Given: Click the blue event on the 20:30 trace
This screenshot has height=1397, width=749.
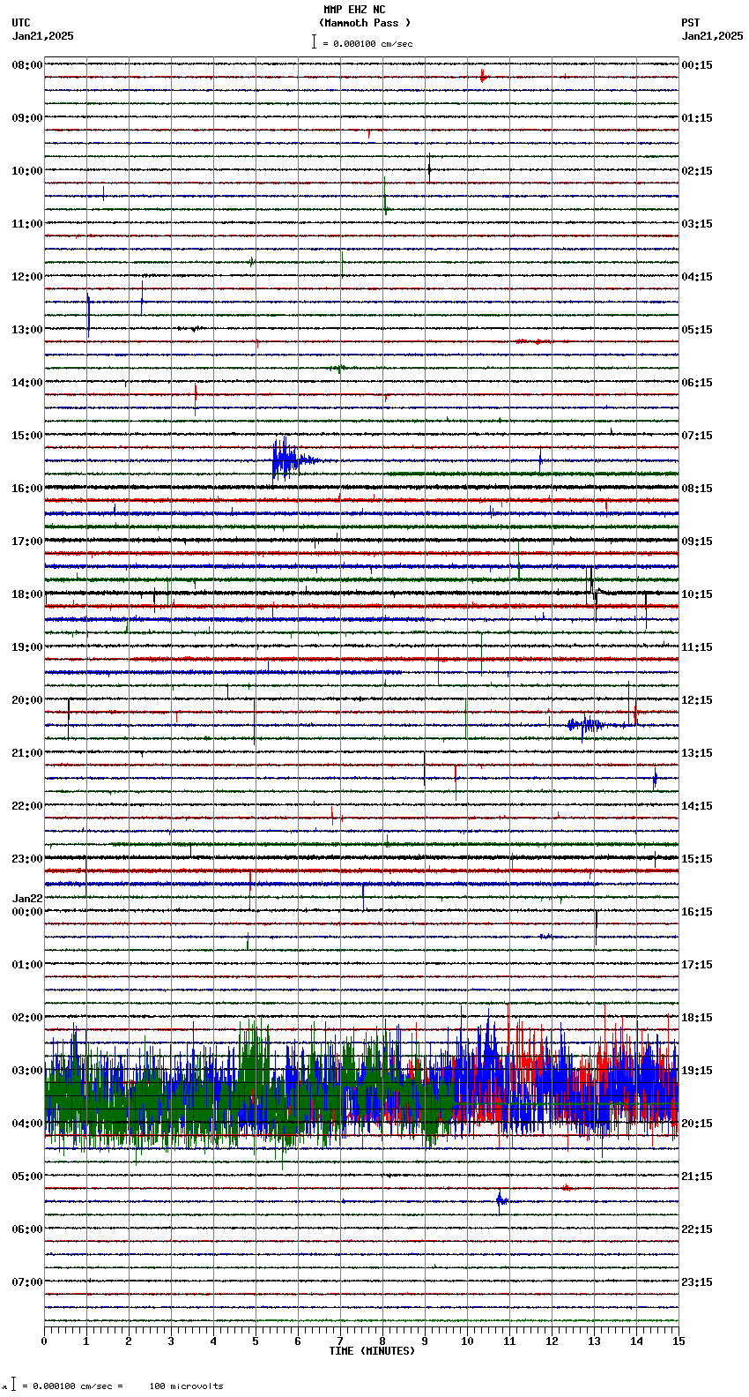Looking at the screenshot, I should (x=585, y=725).
